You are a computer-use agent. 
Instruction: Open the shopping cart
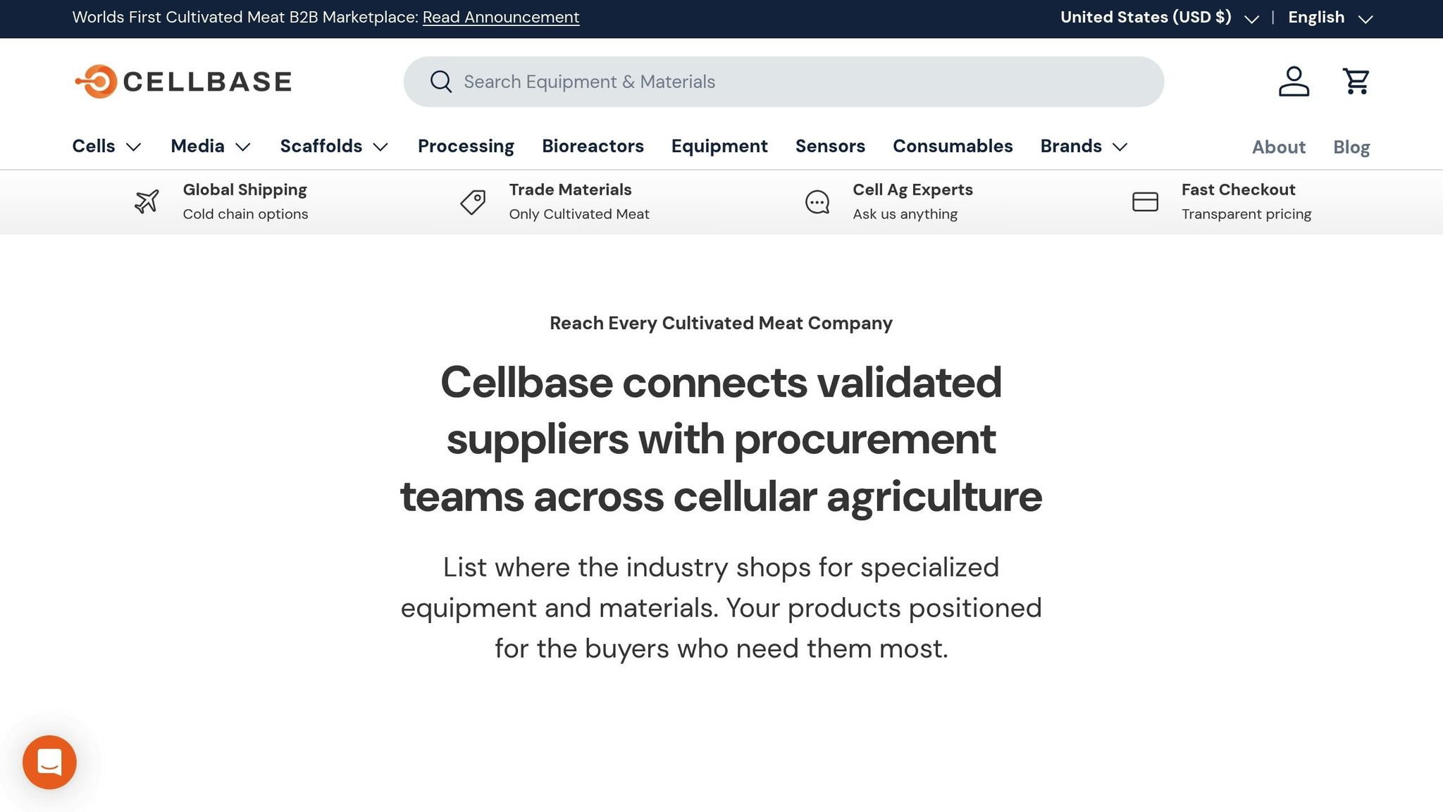coord(1355,81)
